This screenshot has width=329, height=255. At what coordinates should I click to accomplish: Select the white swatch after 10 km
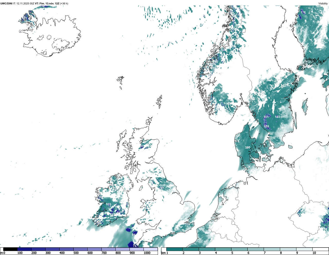[321, 249]
